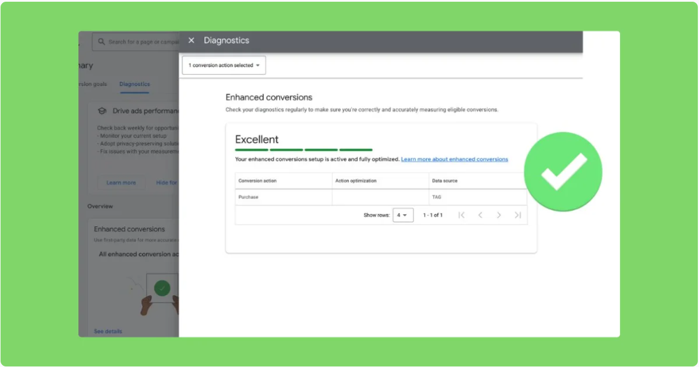Click the 'Conversion action' column header
This screenshot has width=699, height=367.
(284, 181)
